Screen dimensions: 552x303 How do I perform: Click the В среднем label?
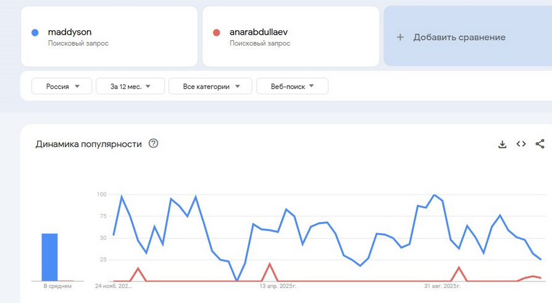(x=57, y=286)
